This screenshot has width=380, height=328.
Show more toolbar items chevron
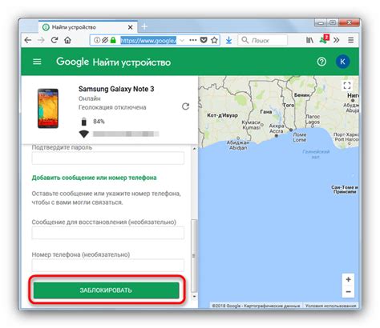point(337,40)
